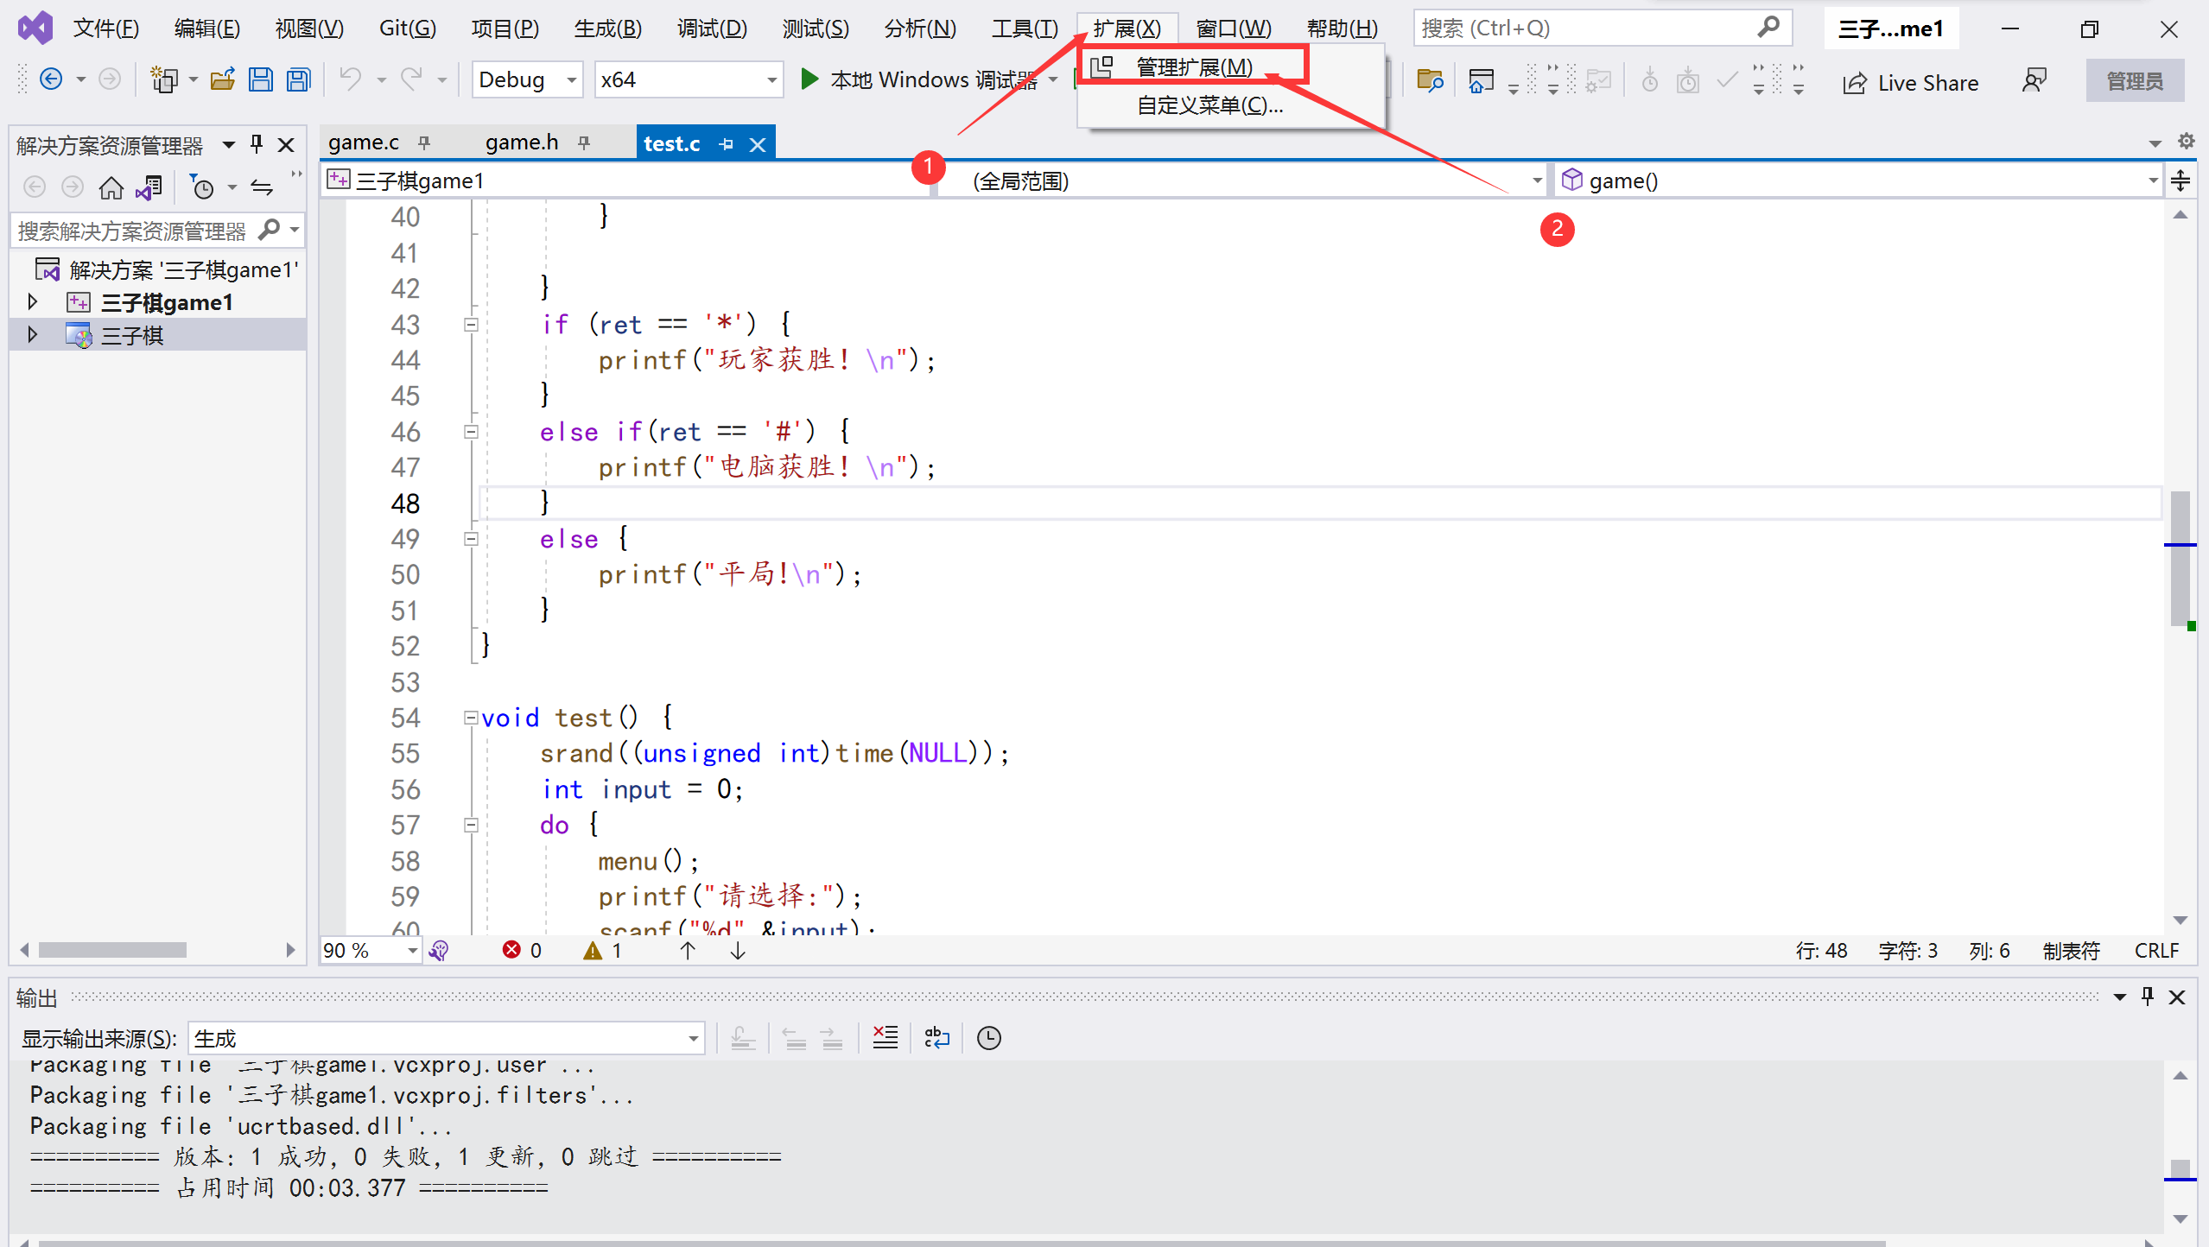The width and height of the screenshot is (2209, 1247).
Task: Clear all text in Output panel
Action: [x=886, y=1037]
